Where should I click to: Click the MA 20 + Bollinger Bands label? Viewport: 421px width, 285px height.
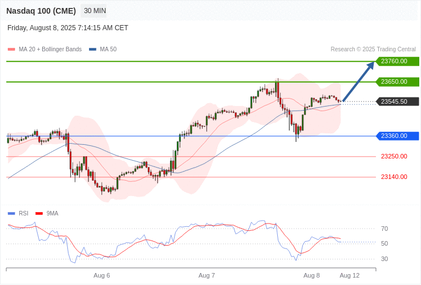[50, 50]
